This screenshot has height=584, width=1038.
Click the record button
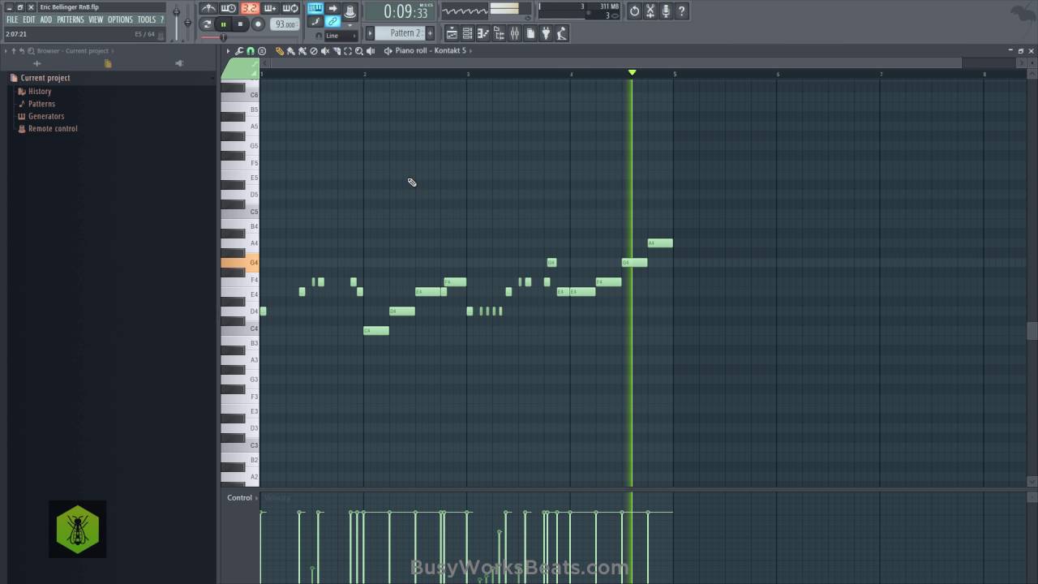click(258, 24)
